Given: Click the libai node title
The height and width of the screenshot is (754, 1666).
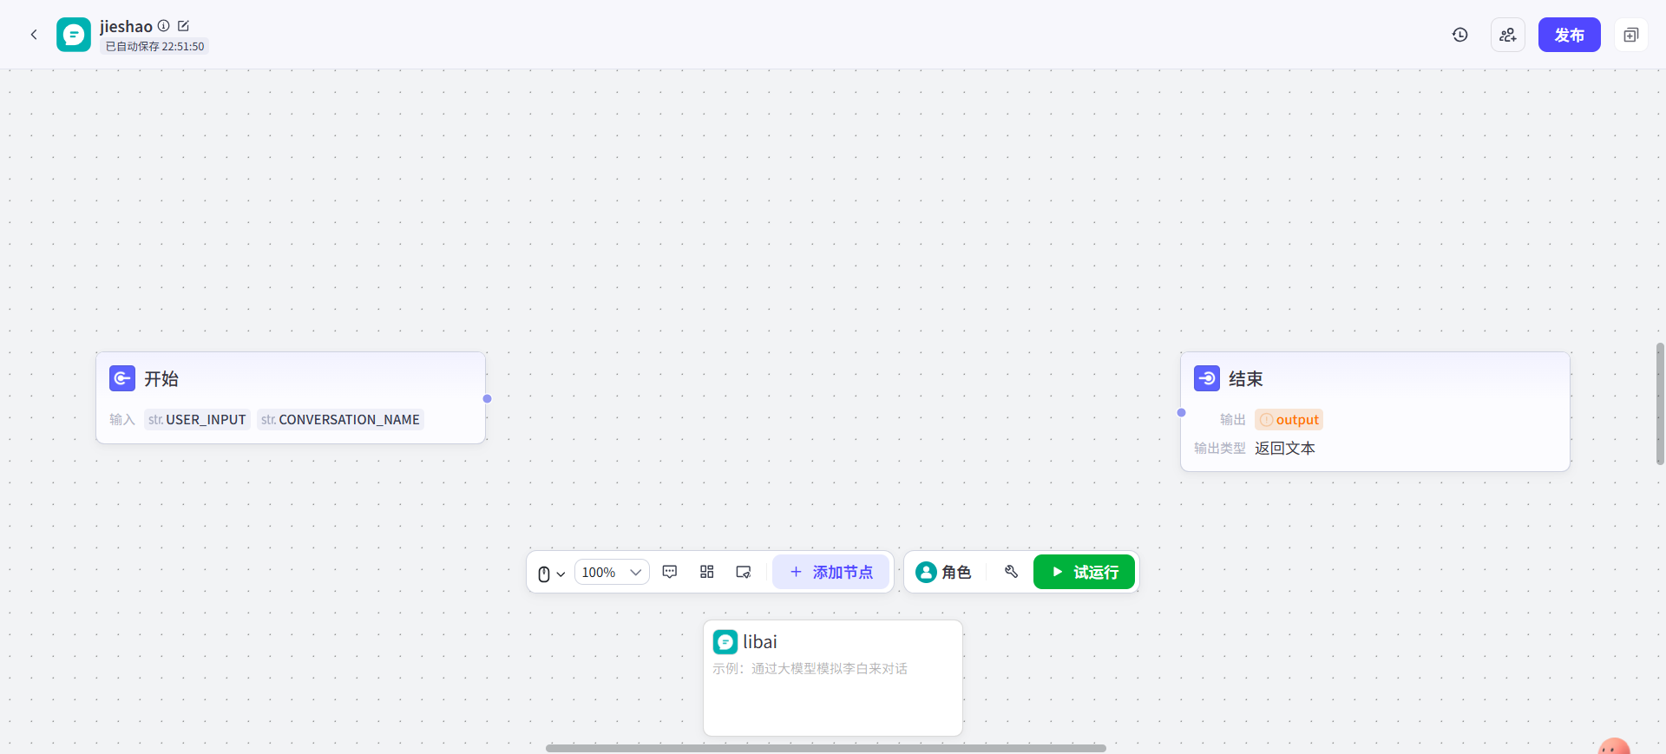Looking at the screenshot, I should [x=760, y=642].
